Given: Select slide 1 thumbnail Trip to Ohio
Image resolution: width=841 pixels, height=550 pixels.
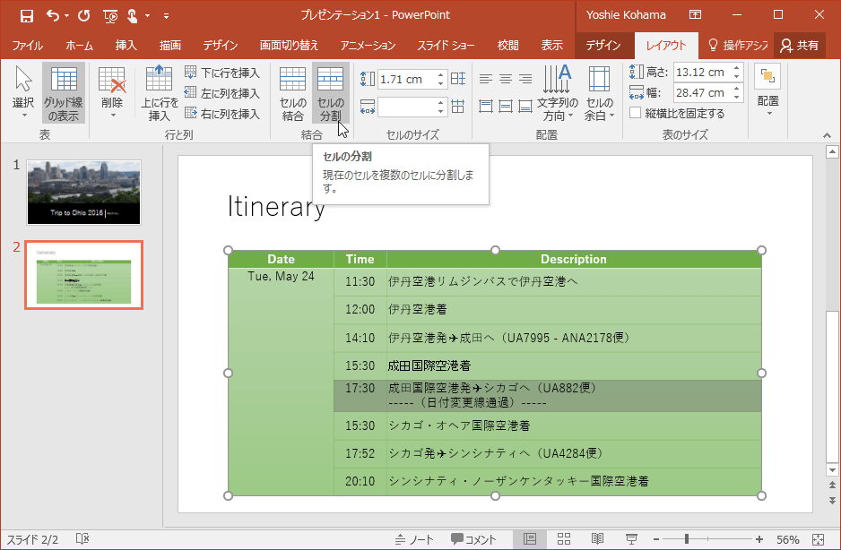Looking at the screenshot, I should click(x=84, y=193).
